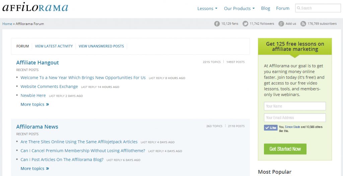Focus the Your Email Address field
This screenshot has height=176, width=343.
(x=295, y=118)
